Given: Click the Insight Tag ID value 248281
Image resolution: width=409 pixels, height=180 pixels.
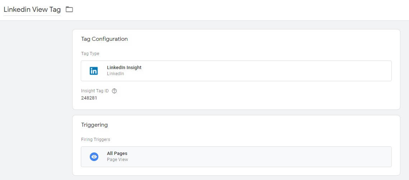Looking at the screenshot, I should pyautogui.click(x=89, y=98).
